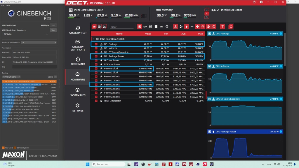Toggle the fan sensor filter icon
The height and width of the screenshot is (168, 299).
click(197, 27)
